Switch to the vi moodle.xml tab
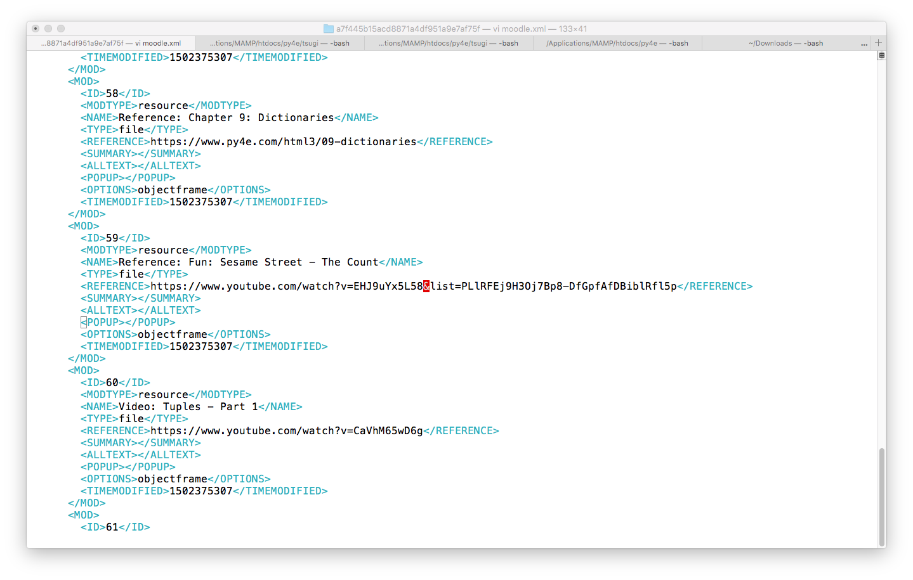Viewport: 913px width, 580px height. point(110,43)
